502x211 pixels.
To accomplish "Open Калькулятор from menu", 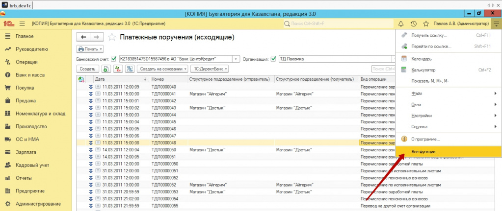I will point(449,70).
